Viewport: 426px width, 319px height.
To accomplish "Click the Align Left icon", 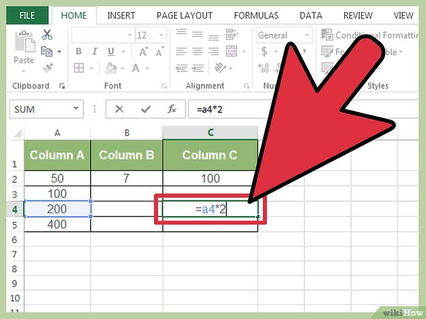I will [181, 51].
